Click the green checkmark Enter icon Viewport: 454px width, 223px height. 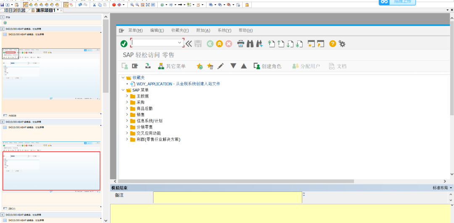point(124,44)
